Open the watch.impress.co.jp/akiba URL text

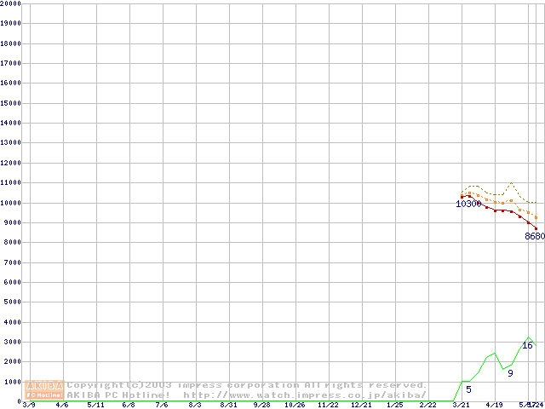[306, 395]
